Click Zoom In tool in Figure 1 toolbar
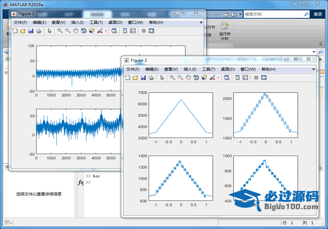Screen dimensions: 328x229 tap(60, 31)
